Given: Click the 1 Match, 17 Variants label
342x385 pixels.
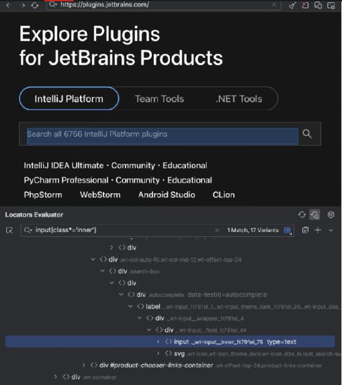Looking at the screenshot, I should 253,230.
